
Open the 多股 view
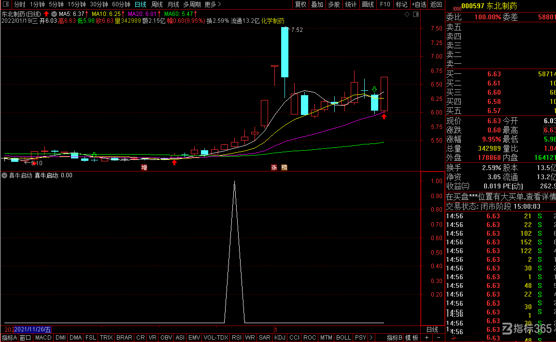334,4
